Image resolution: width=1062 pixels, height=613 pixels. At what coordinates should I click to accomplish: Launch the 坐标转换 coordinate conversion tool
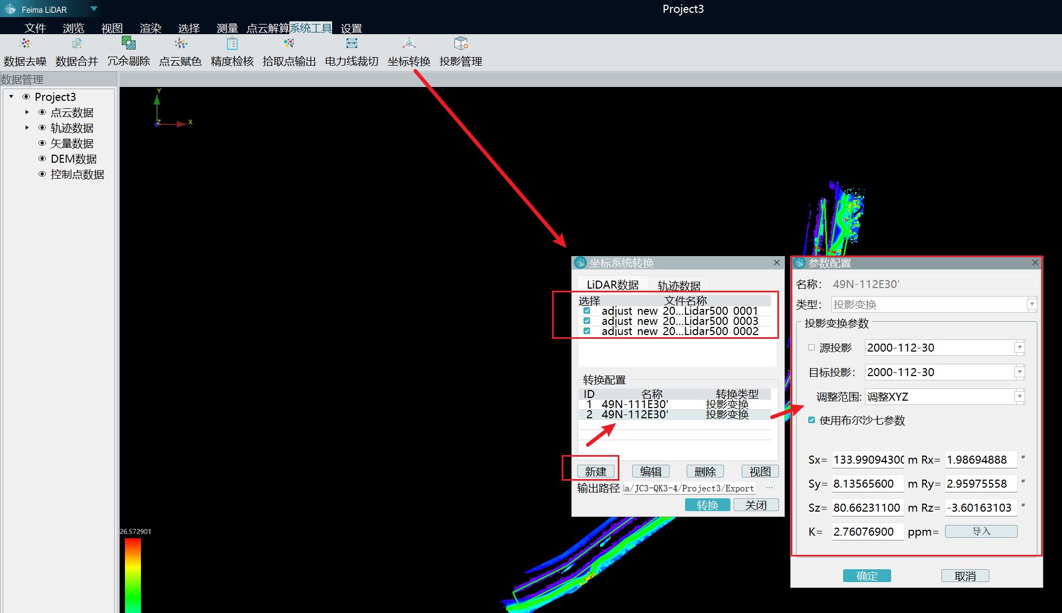click(x=409, y=44)
